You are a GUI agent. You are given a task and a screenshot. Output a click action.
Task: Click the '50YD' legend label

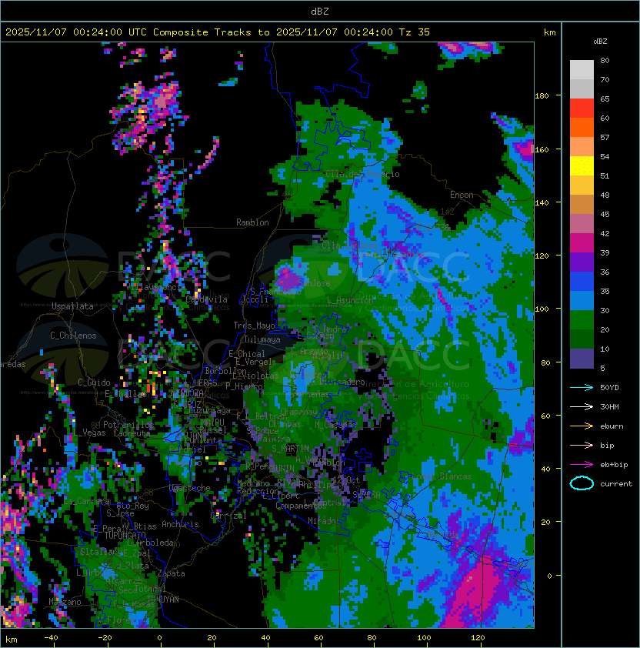609,388
